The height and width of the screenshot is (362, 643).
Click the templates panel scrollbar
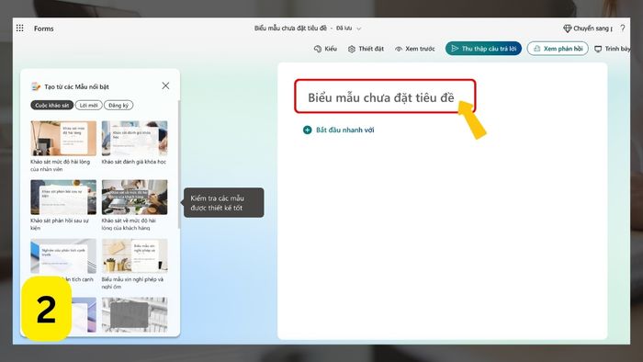[x=179, y=164]
